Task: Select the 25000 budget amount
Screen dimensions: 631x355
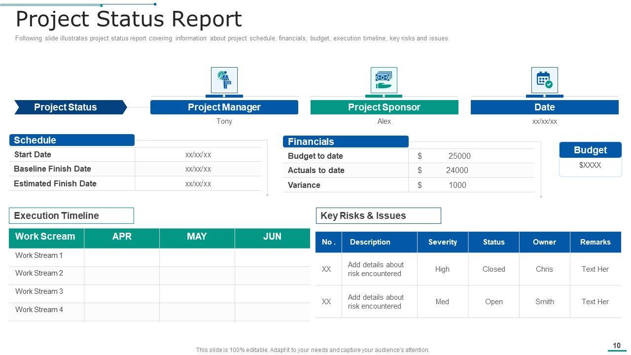Action: click(459, 156)
